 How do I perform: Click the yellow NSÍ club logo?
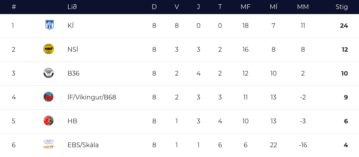(49, 49)
